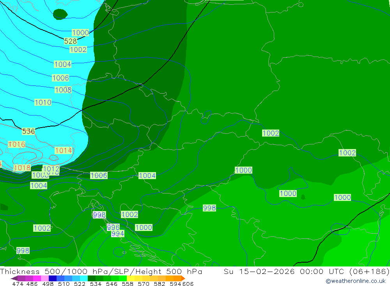Click the forecast date 'Su 15-02-2026 00:00 UTC'
The width and height of the screenshot is (390, 286).
click(285, 271)
